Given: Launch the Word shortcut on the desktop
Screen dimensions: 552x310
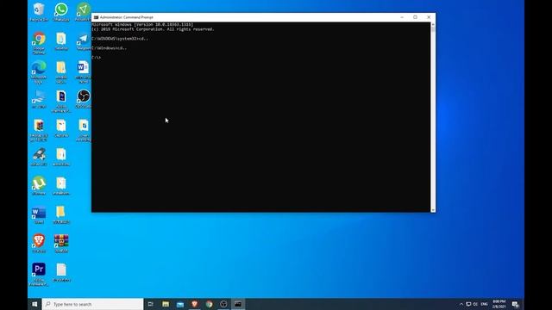Looking at the screenshot, I should click(39, 214).
